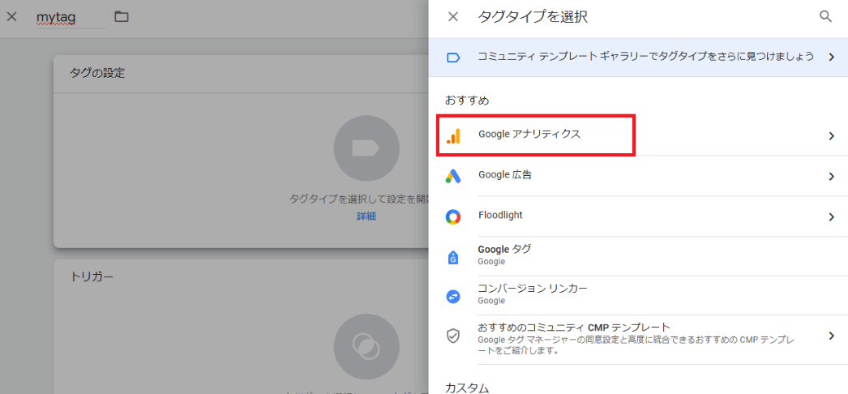Select Google 広告 tag type
This screenshot has height=394, width=848.
tap(638, 176)
